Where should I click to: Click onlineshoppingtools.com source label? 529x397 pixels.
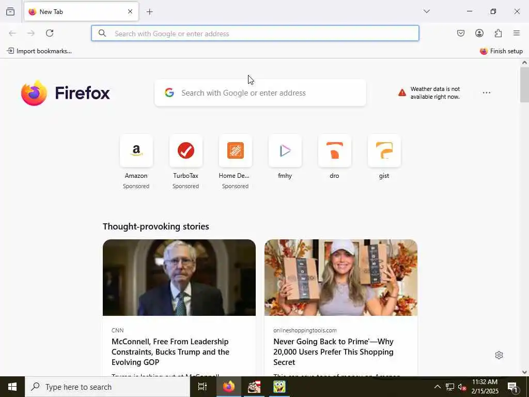click(x=305, y=330)
